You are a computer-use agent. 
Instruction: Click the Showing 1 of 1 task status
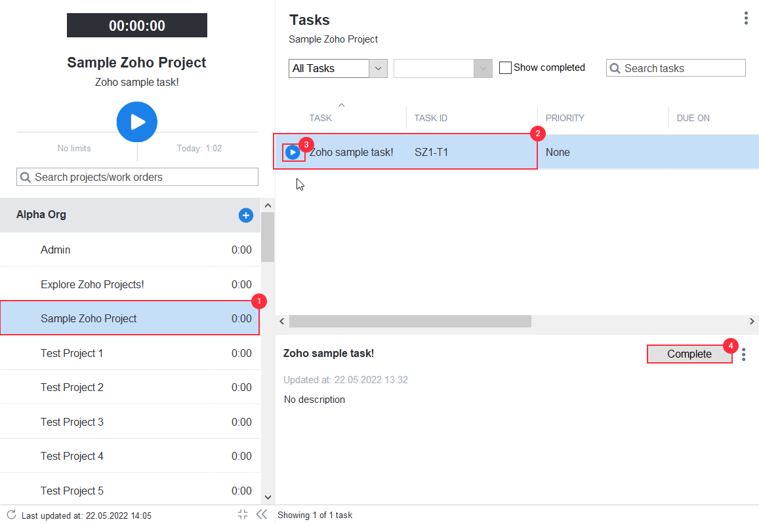315,515
